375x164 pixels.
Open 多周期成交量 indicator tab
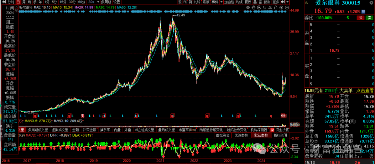(x=38, y=130)
